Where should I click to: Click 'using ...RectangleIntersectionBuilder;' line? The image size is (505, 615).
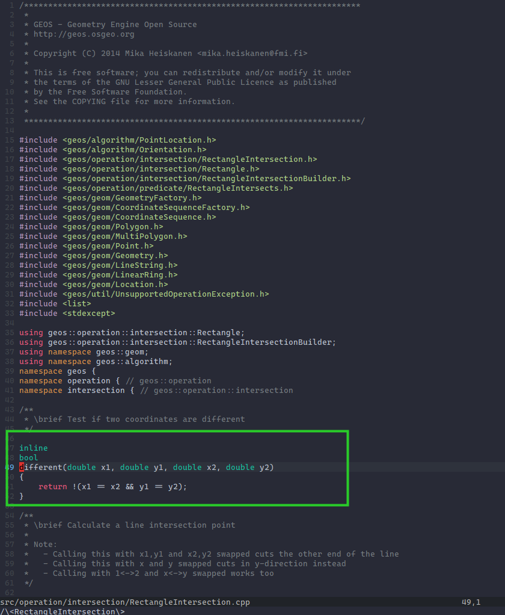click(x=177, y=342)
